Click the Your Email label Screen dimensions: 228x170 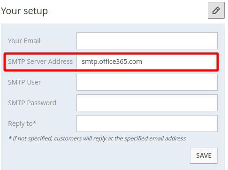24,41
